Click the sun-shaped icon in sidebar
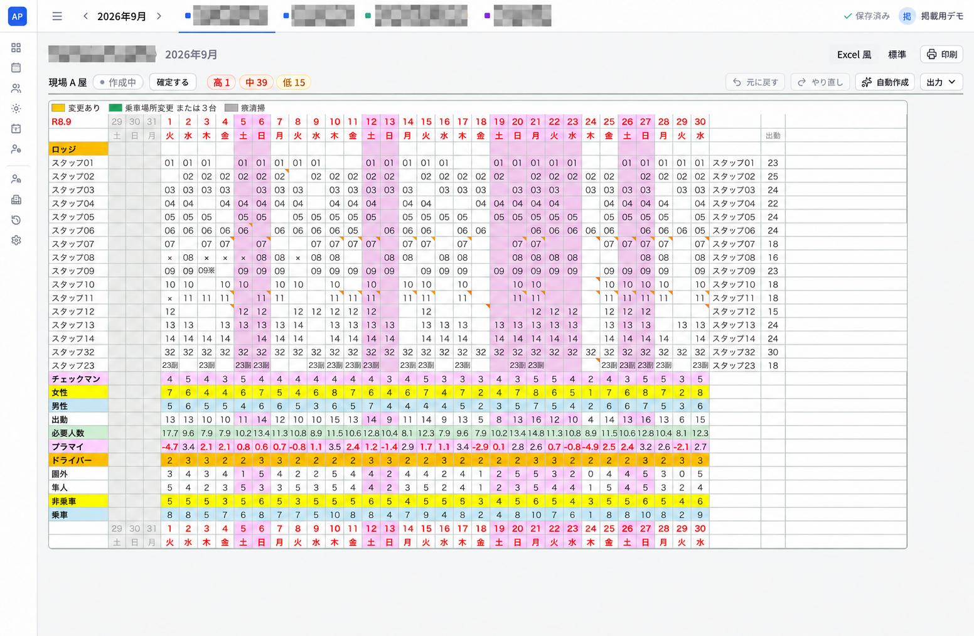 point(16,109)
